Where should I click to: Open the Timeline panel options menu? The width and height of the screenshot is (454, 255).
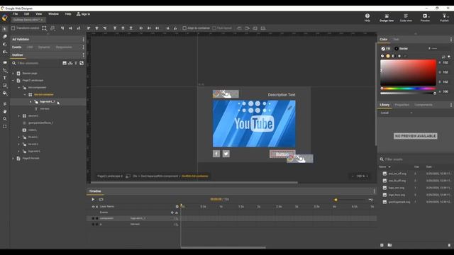coord(374,191)
